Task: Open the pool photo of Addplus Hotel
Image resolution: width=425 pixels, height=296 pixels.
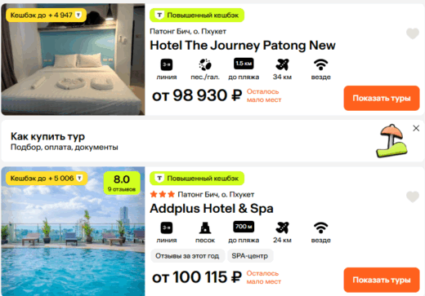Action: coord(73,232)
